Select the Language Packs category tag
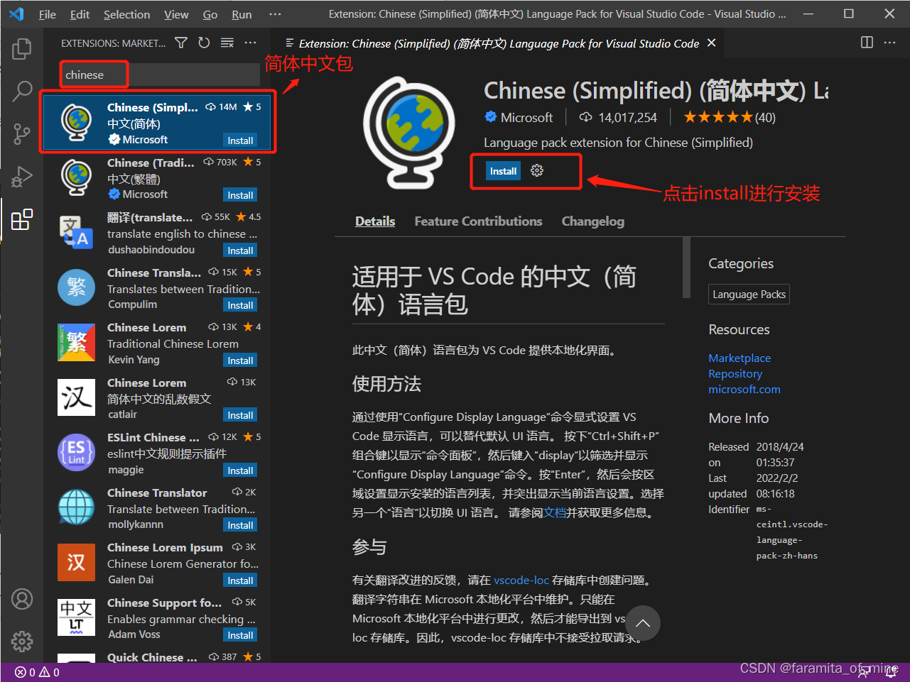The height and width of the screenshot is (682, 910). click(x=749, y=295)
